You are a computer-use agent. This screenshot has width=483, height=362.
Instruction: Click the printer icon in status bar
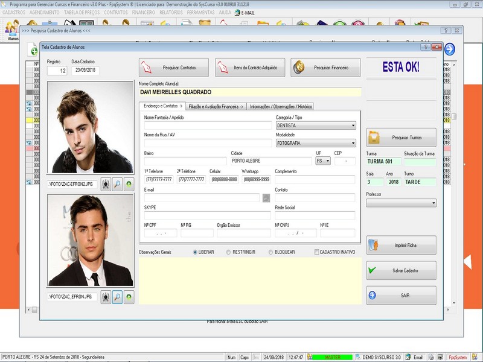pos(431,357)
